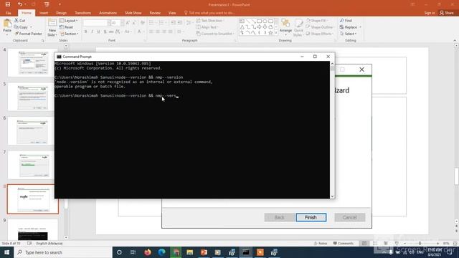Expand the font size dropdown
This screenshot has width=459, height=258.
123,23
